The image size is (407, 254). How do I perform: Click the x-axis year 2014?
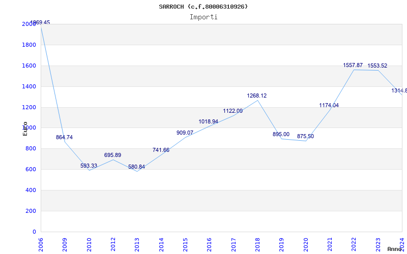[x=161, y=244]
